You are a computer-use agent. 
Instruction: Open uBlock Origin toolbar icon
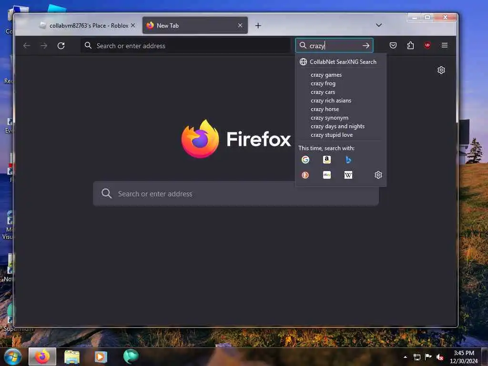pyautogui.click(x=427, y=45)
